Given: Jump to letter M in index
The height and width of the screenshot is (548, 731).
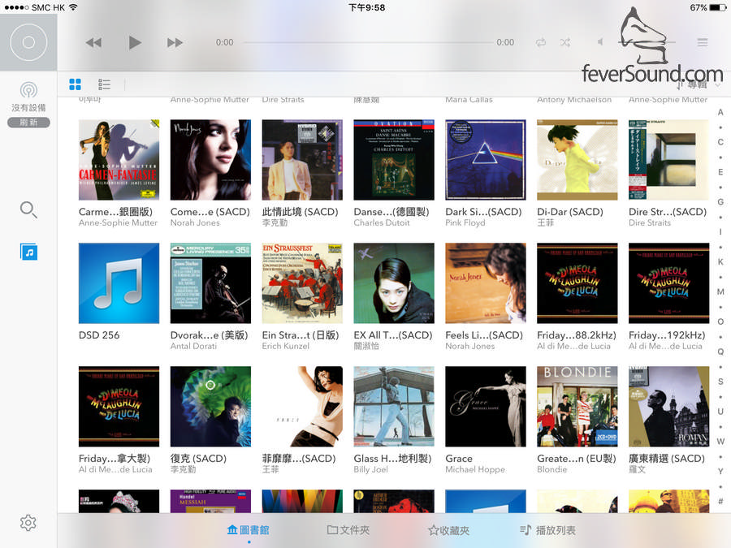Looking at the screenshot, I should tap(720, 291).
